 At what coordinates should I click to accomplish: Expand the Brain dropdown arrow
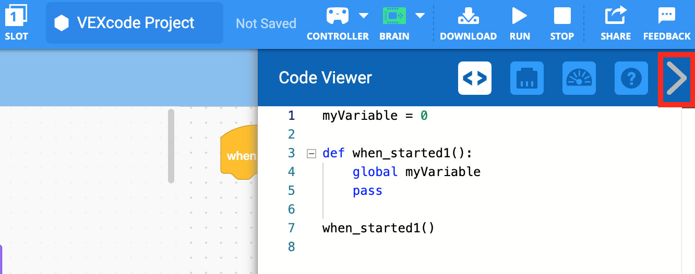(x=420, y=15)
